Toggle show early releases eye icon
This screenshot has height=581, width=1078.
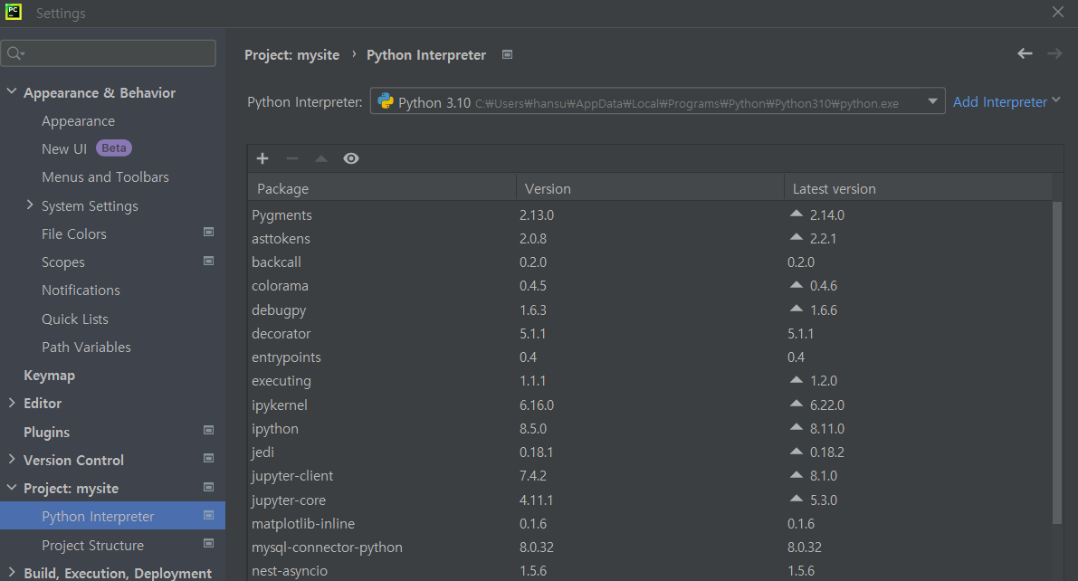[351, 159]
